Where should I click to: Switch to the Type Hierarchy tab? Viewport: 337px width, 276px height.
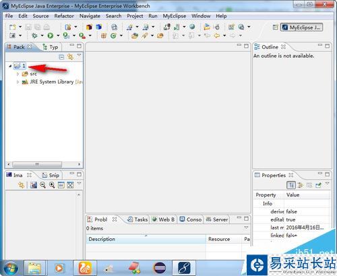tap(51, 47)
